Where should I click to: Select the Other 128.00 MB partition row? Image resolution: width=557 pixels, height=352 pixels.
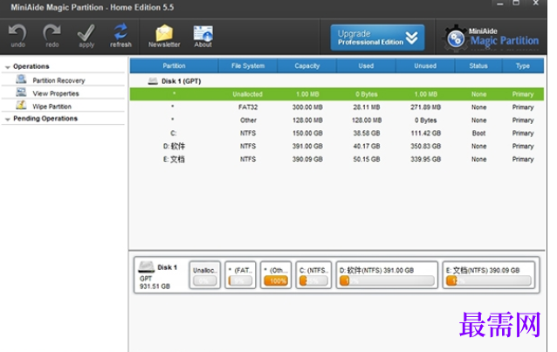click(x=337, y=121)
